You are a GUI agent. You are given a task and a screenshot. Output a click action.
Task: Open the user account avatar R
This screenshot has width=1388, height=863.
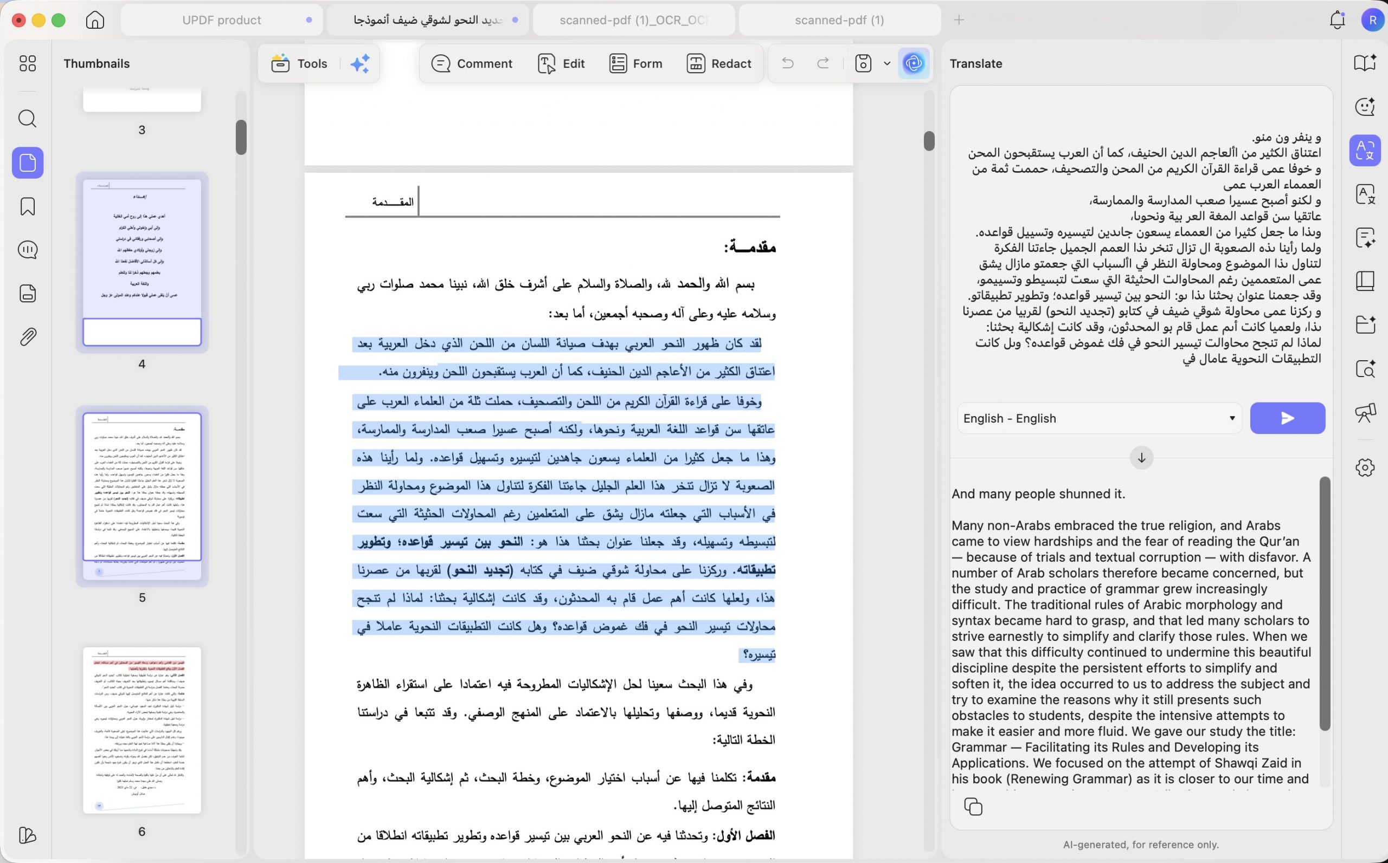pos(1372,20)
